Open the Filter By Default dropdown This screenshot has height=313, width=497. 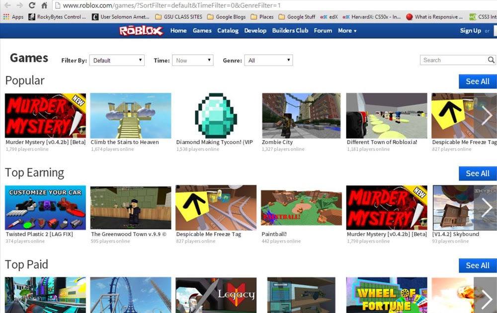click(117, 60)
